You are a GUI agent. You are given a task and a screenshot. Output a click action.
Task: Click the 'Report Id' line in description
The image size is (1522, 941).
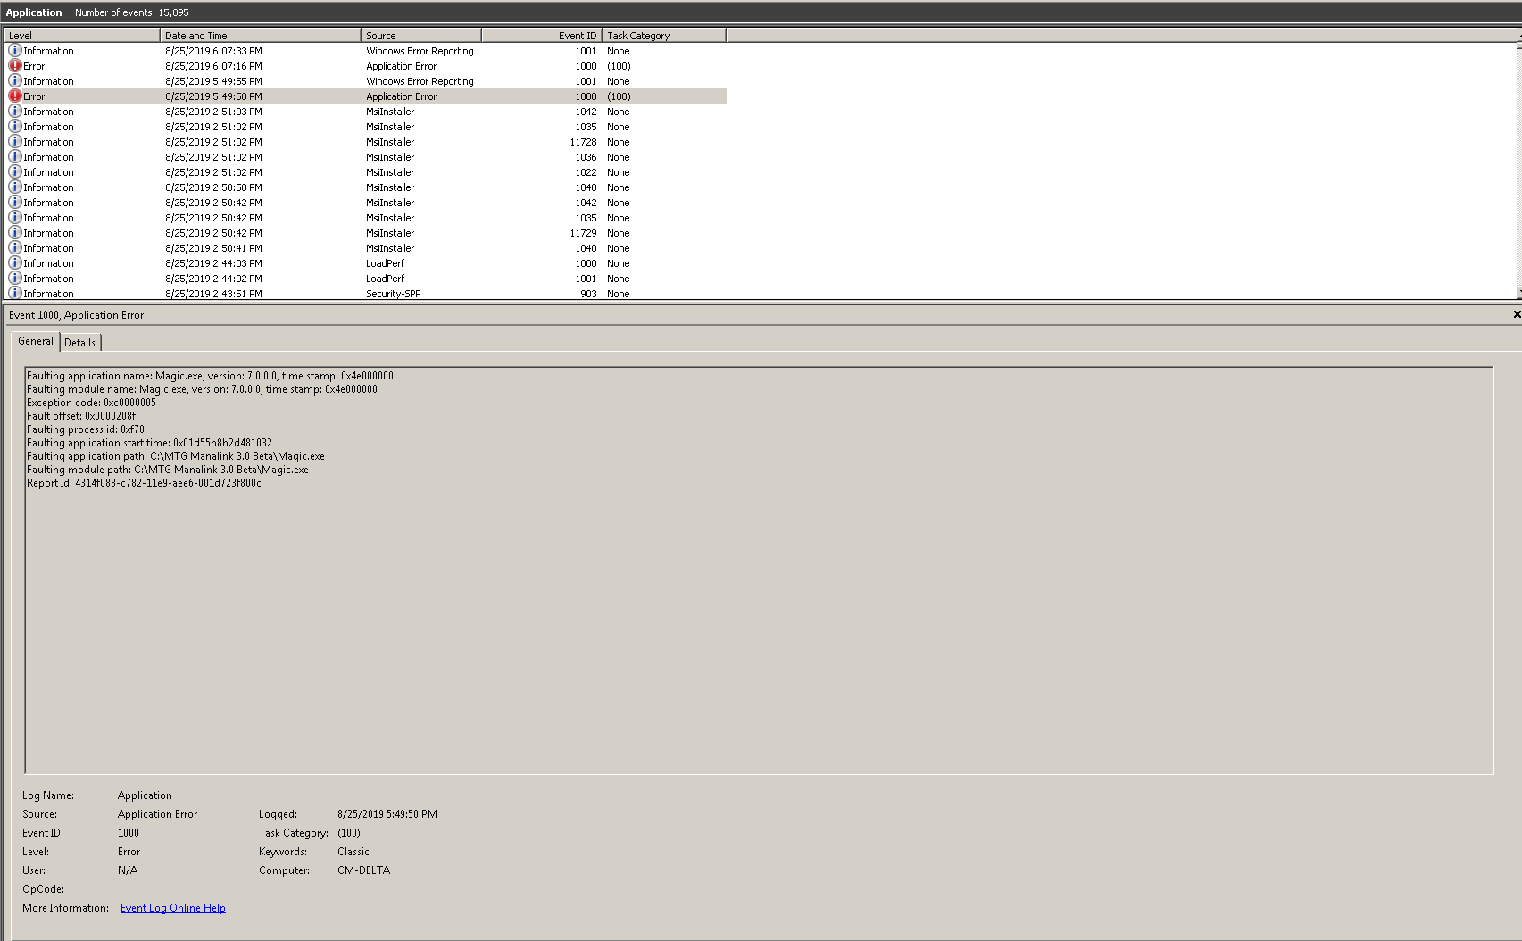(x=144, y=483)
